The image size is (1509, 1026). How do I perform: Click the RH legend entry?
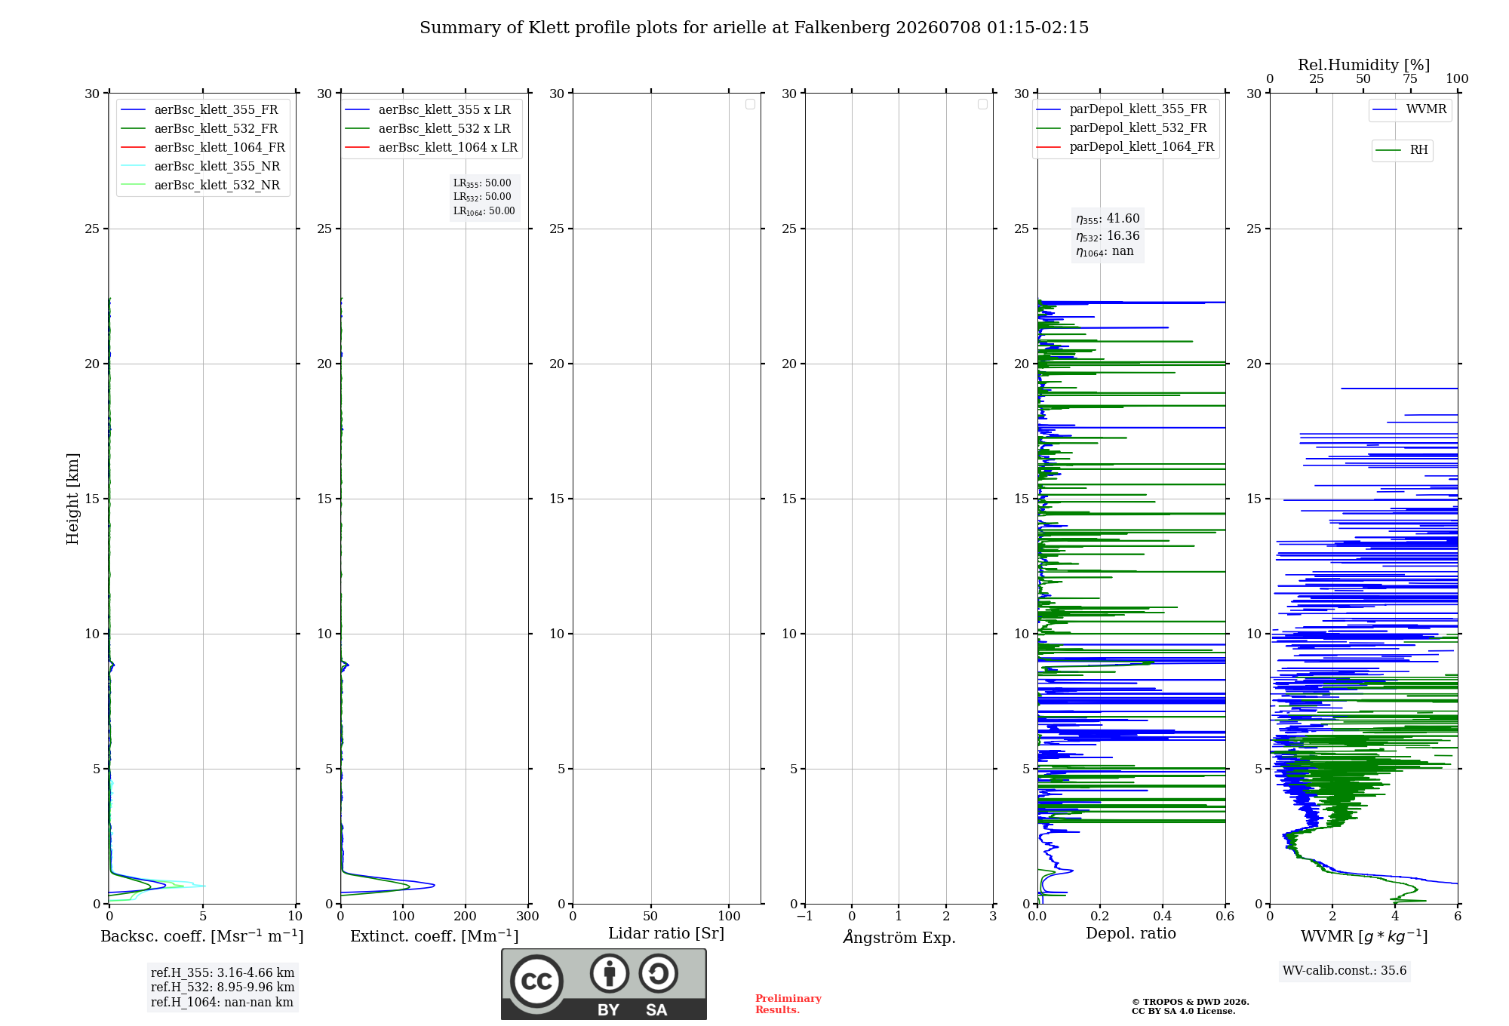point(1402,150)
